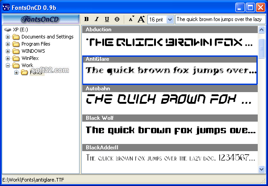Select the WINDOWS folder label

(x=33, y=51)
